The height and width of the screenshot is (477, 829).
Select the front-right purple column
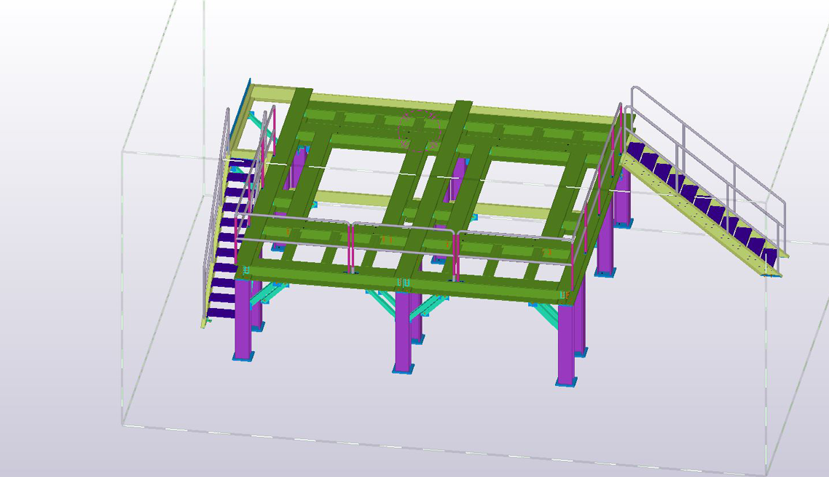(x=566, y=341)
